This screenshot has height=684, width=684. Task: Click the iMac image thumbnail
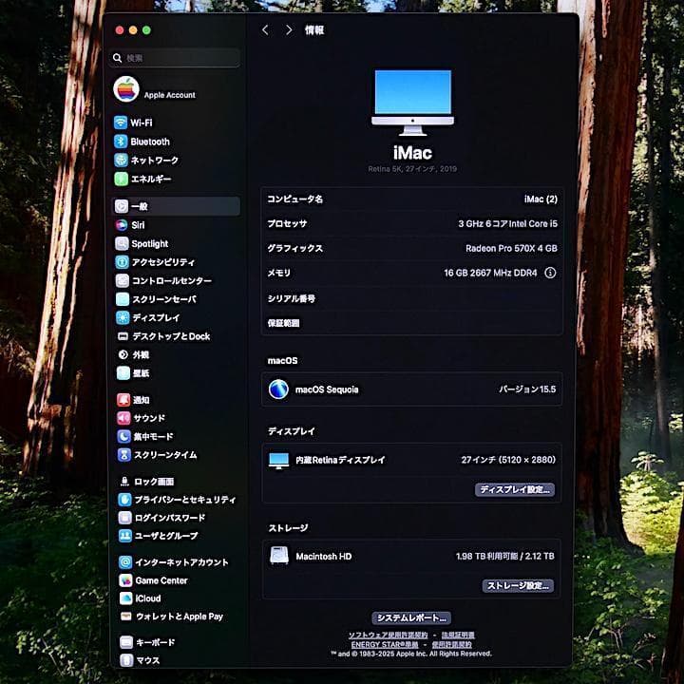412,103
